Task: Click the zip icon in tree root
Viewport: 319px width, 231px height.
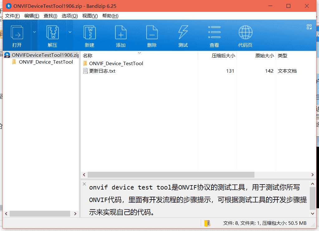Action: [x=7, y=55]
